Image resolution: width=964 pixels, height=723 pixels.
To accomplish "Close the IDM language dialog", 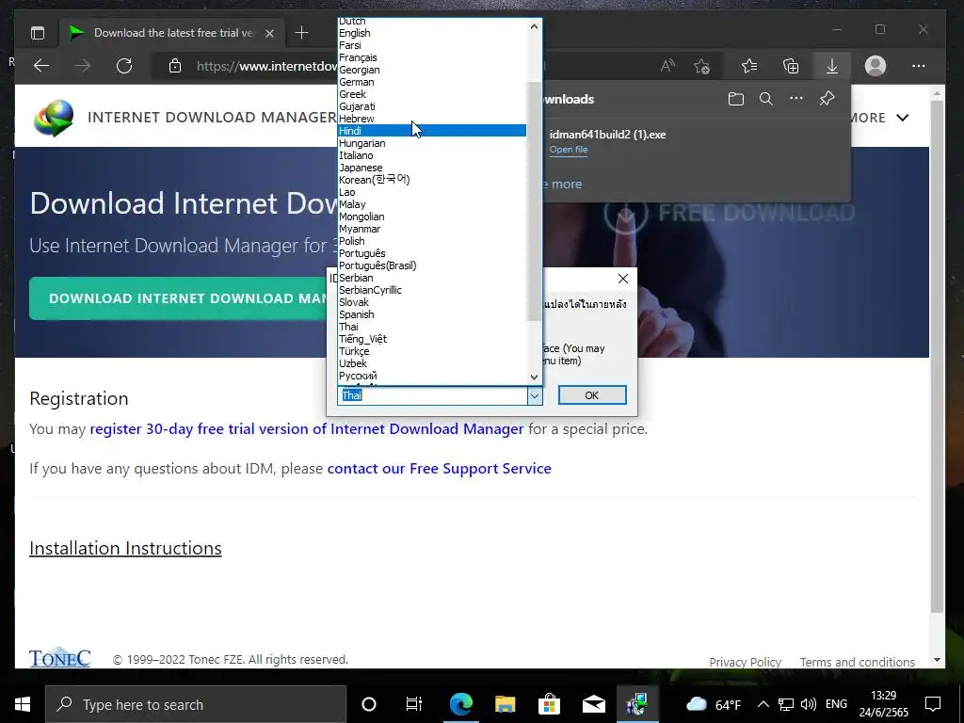I will point(623,279).
